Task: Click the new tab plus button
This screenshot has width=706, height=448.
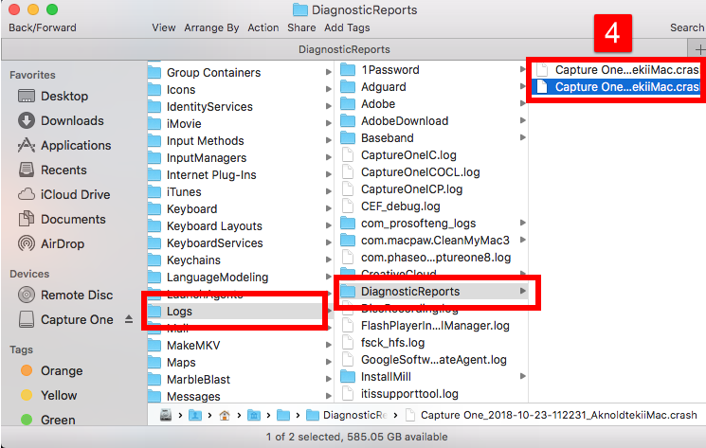Action: [x=699, y=48]
